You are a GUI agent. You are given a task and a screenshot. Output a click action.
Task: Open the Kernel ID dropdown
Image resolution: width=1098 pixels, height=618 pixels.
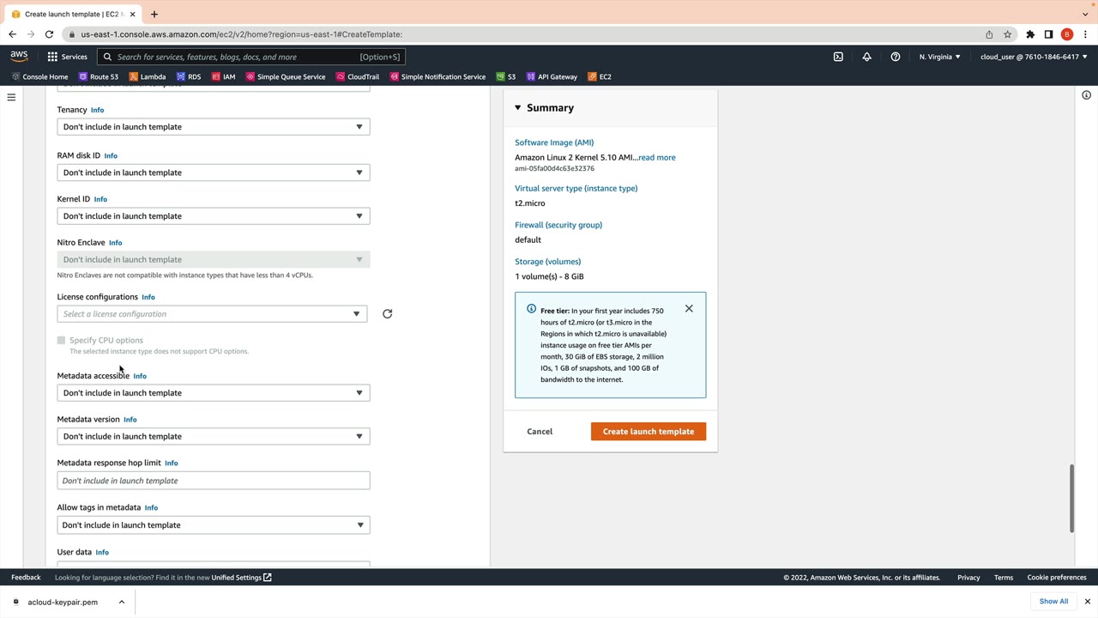(x=214, y=216)
